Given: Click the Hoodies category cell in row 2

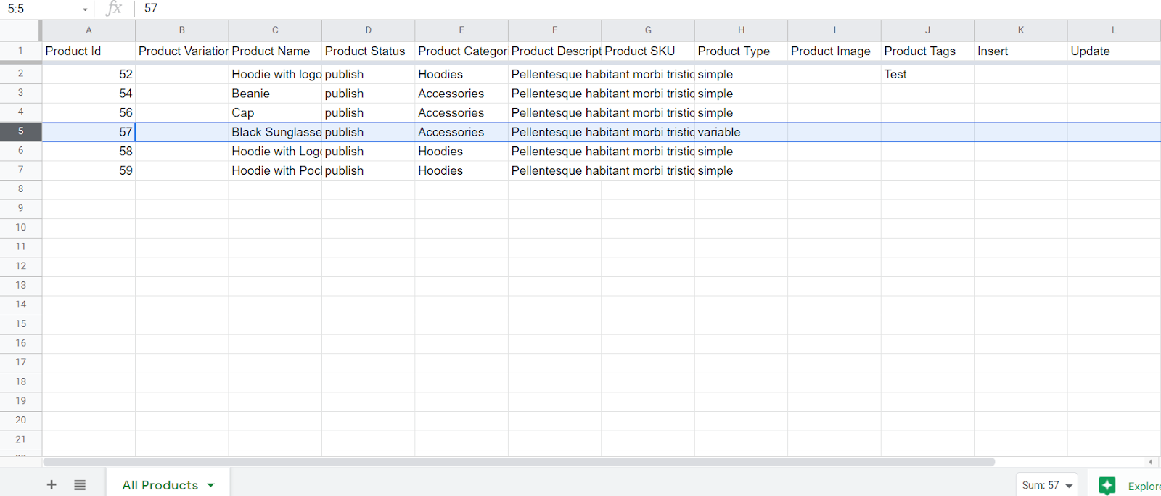Looking at the screenshot, I should coord(461,74).
